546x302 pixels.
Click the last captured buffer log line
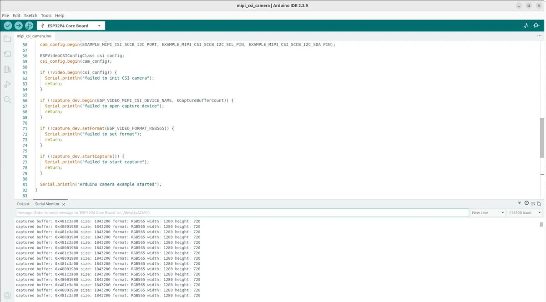pos(108,295)
